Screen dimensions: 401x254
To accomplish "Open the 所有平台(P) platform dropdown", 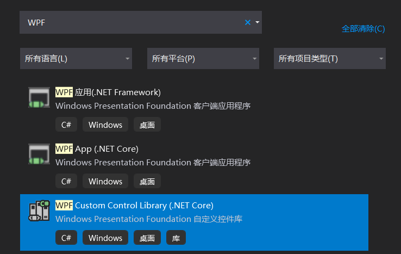I will [203, 58].
